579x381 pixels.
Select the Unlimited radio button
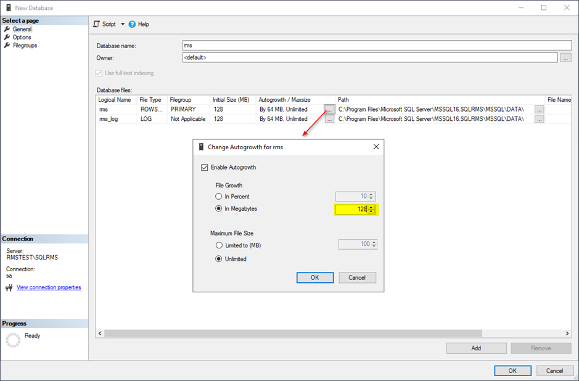[x=219, y=259]
